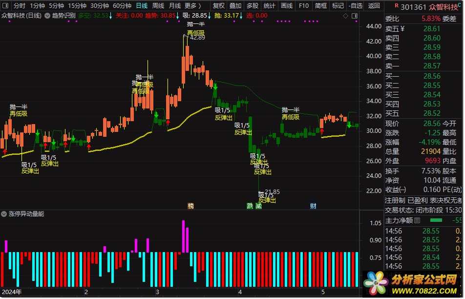
Task: Activate the 画线 drawing tool
Action: pyautogui.click(x=287, y=6)
